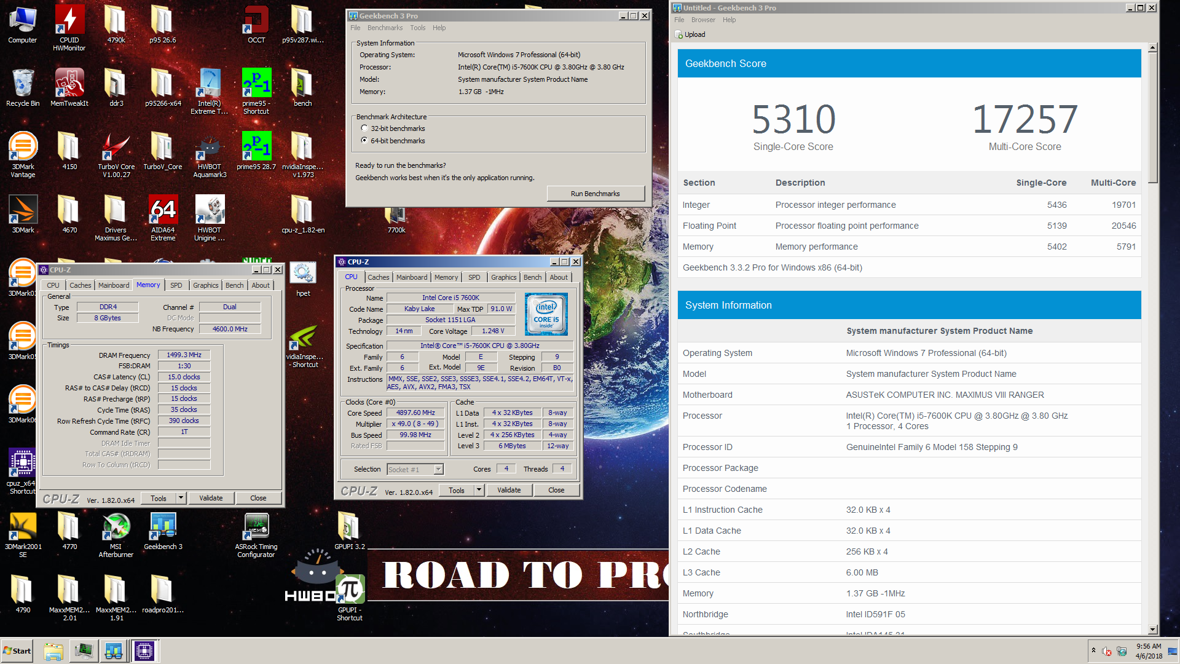
Task: Click the Multi-Core Score 17257
Action: (1025, 119)
